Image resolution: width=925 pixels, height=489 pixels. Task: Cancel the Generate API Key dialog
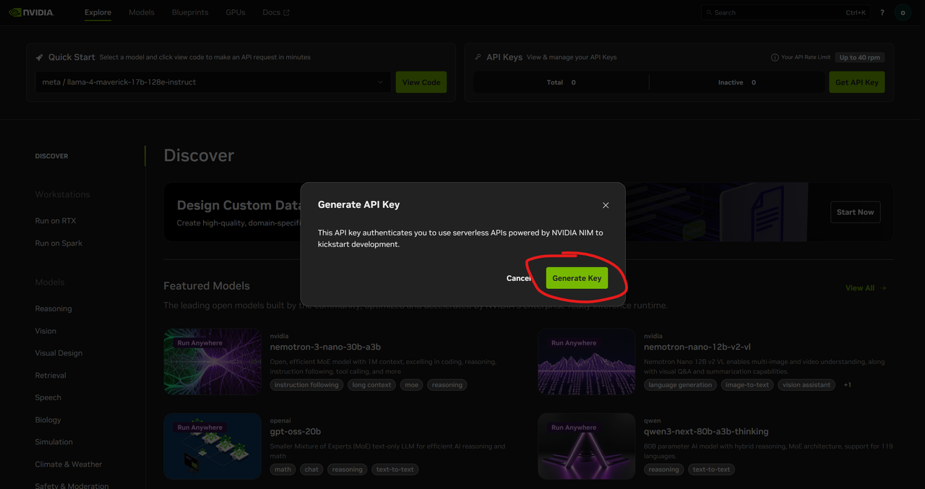click(519, 278)
